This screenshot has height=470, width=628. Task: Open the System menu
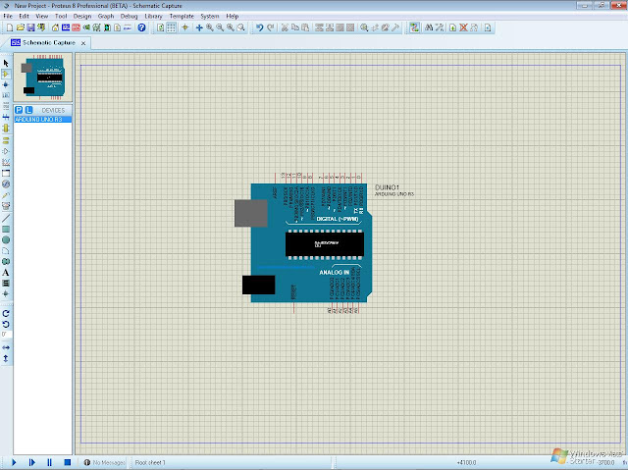pos(209,17)
